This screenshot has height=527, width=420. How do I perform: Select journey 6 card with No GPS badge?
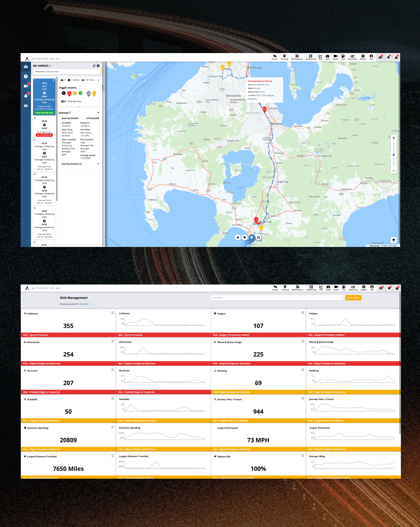44,127
